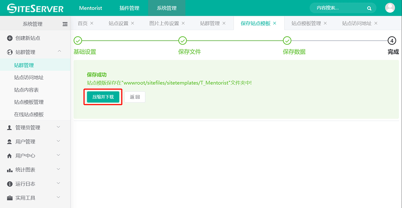Close the 图片上传设置 tab
This screenshot has width=402, height=208.
coord(183,24)
